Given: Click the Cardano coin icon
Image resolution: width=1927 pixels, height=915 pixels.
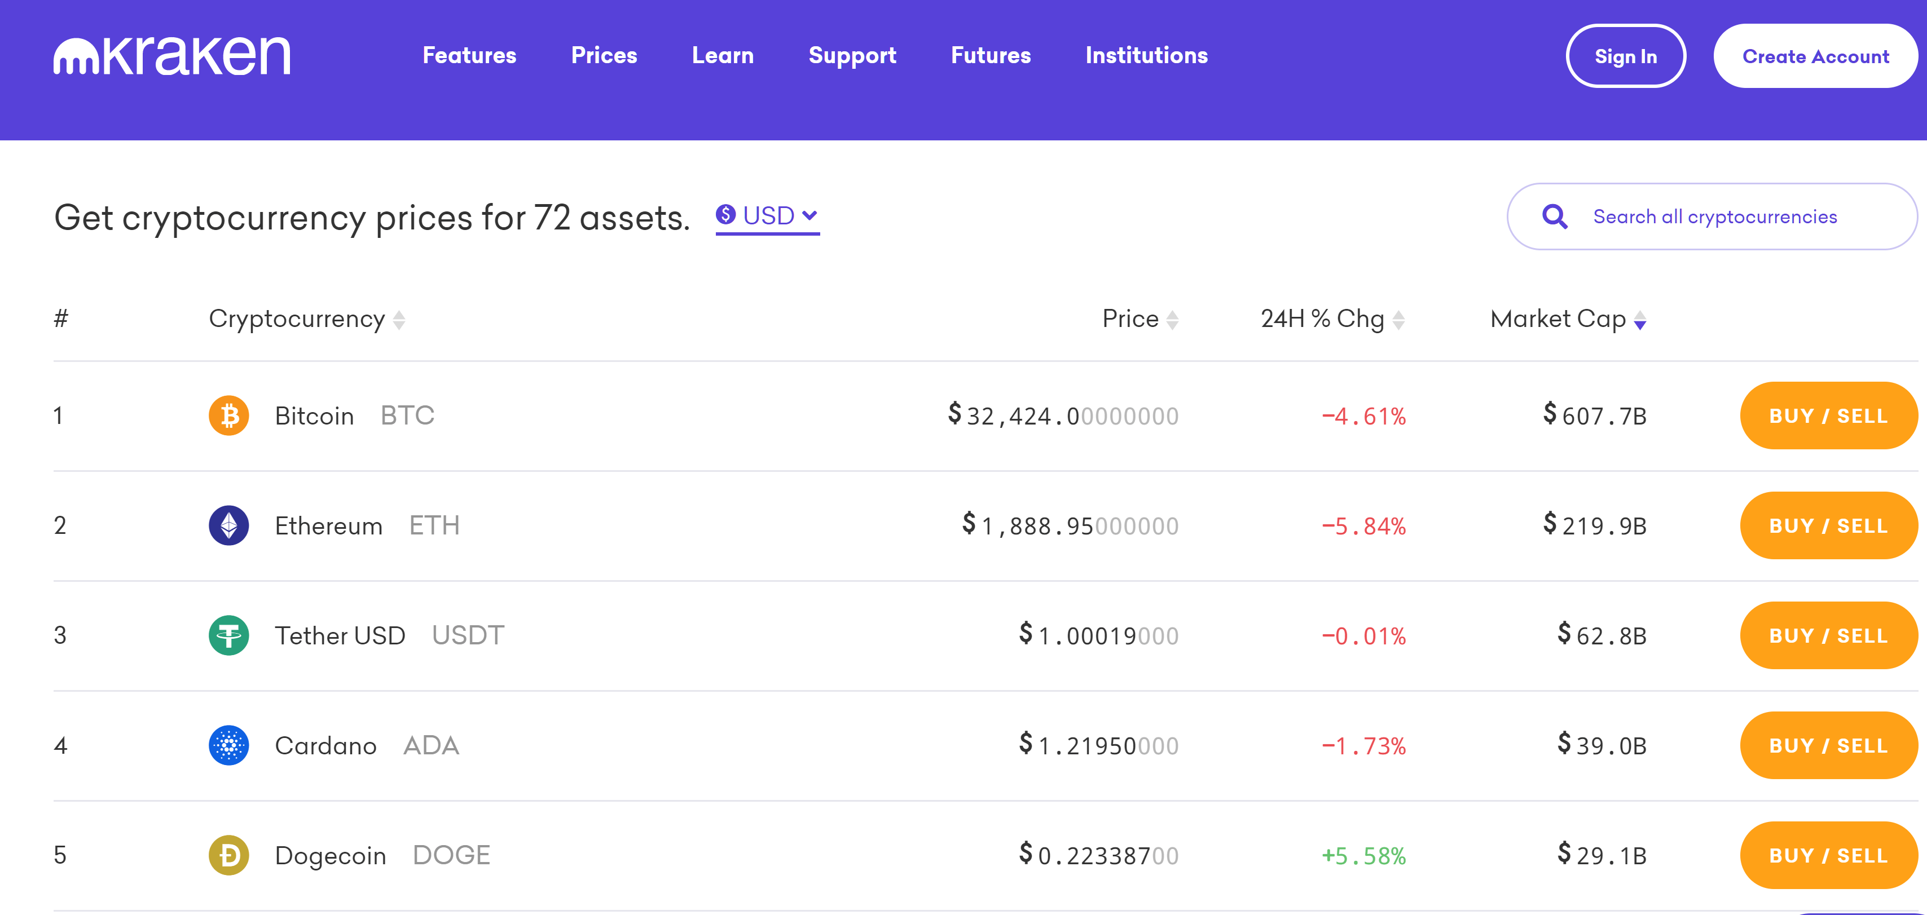Looking at the screenshot, I should 229,745.
